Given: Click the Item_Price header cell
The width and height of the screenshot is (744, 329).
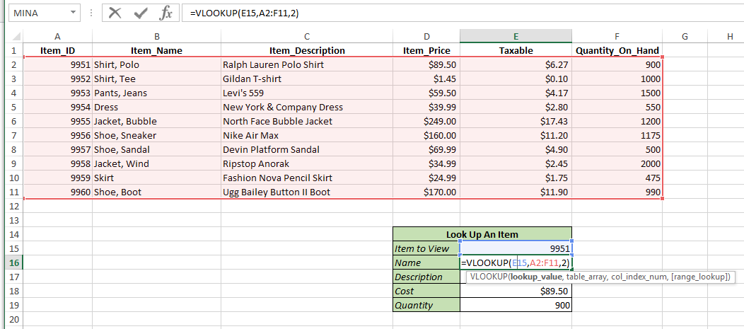Looking at the screenshot, I should coord(426,50).
